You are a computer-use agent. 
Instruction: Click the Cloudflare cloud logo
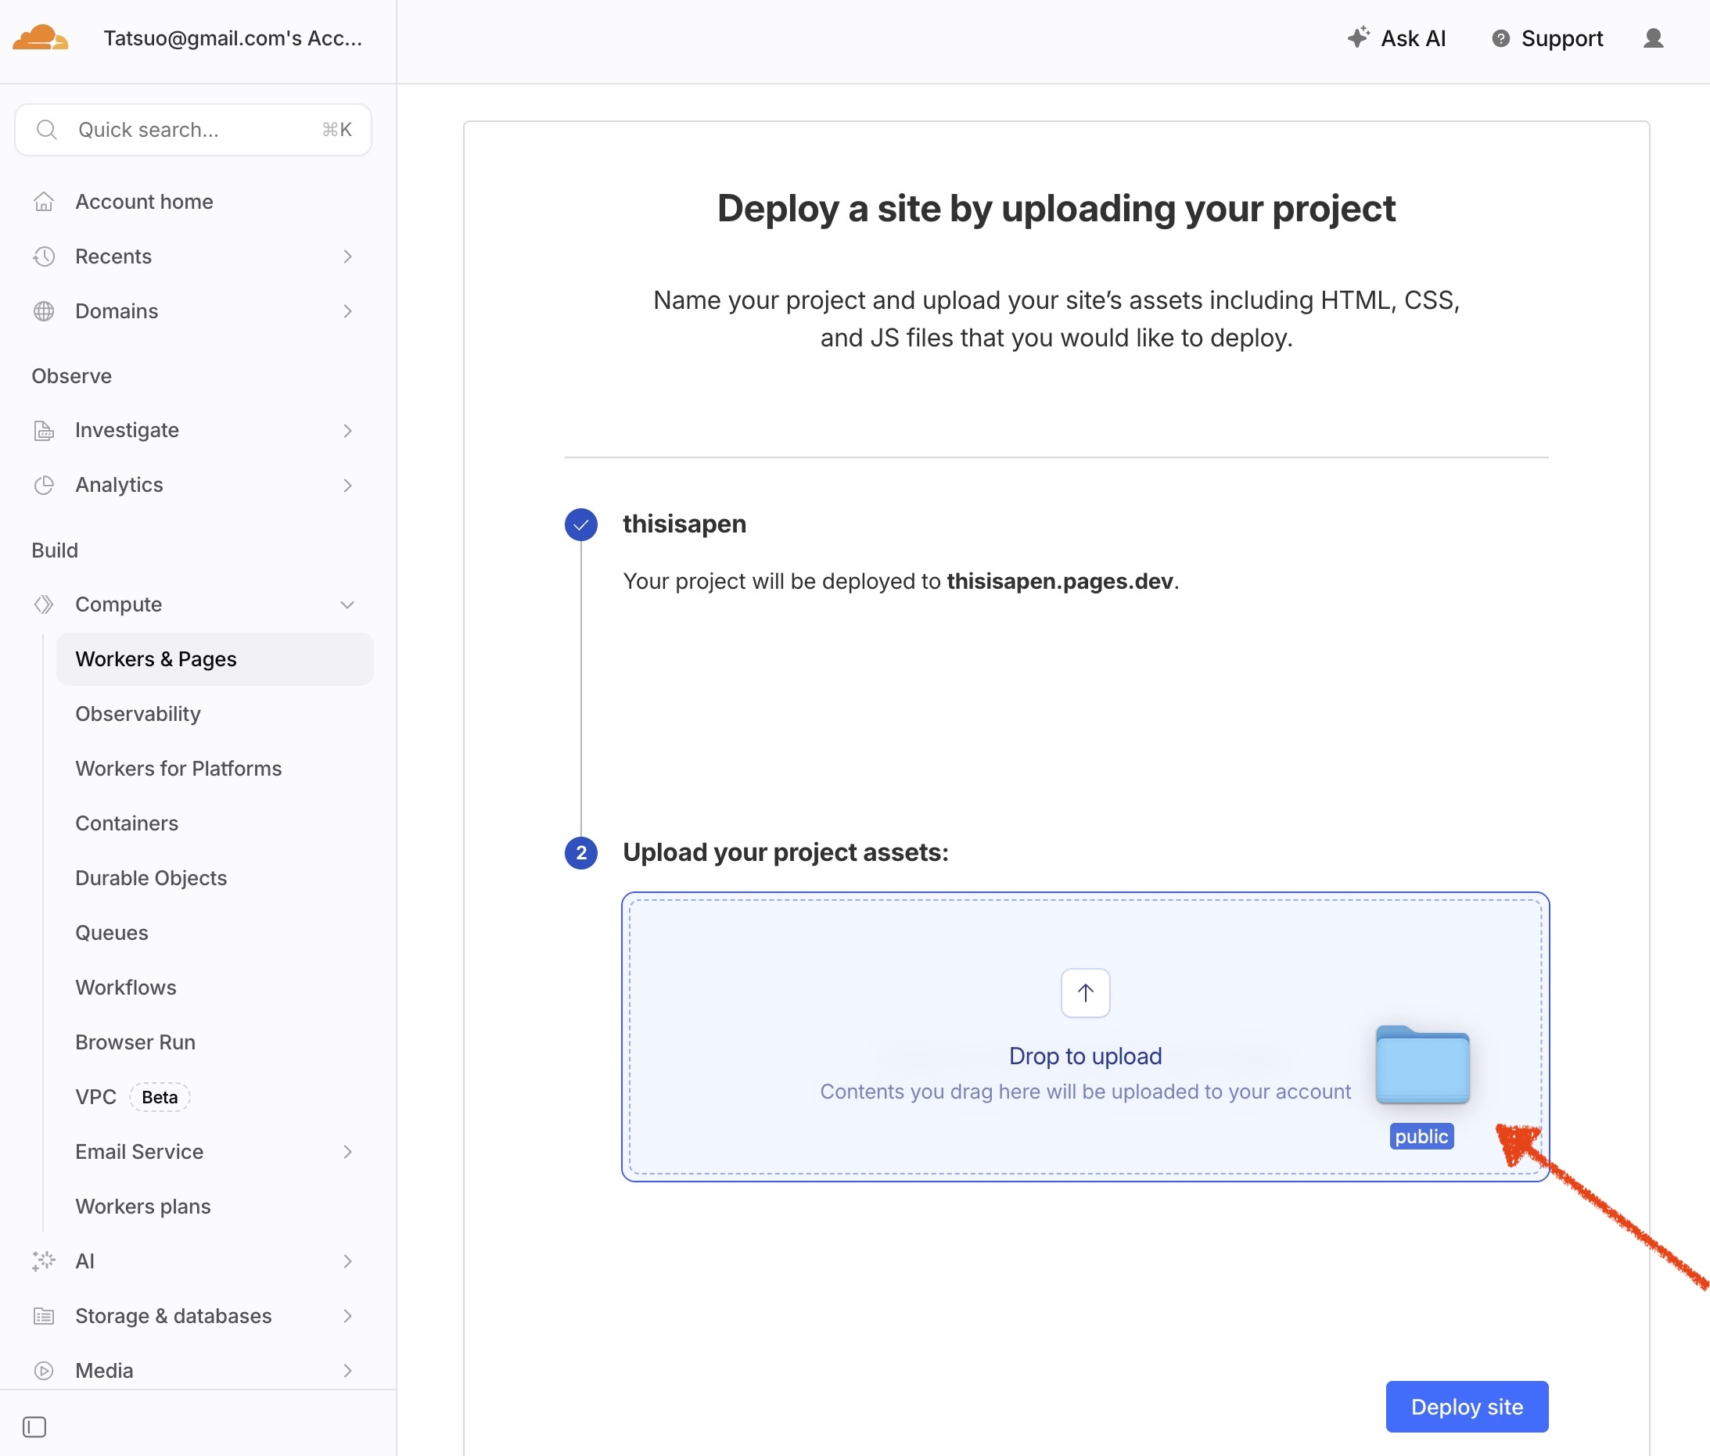tap(41, 38)
